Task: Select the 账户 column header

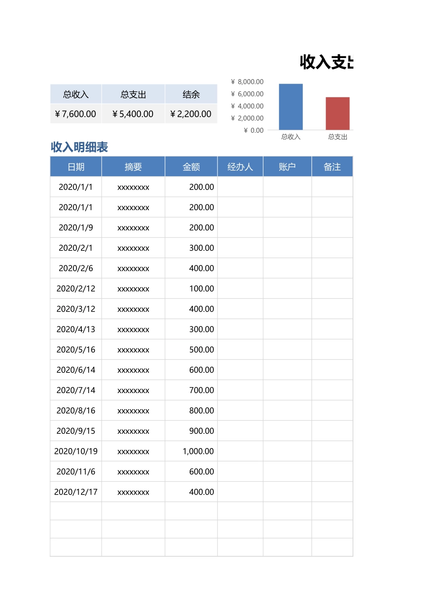Action: click(x=287, y=166)
